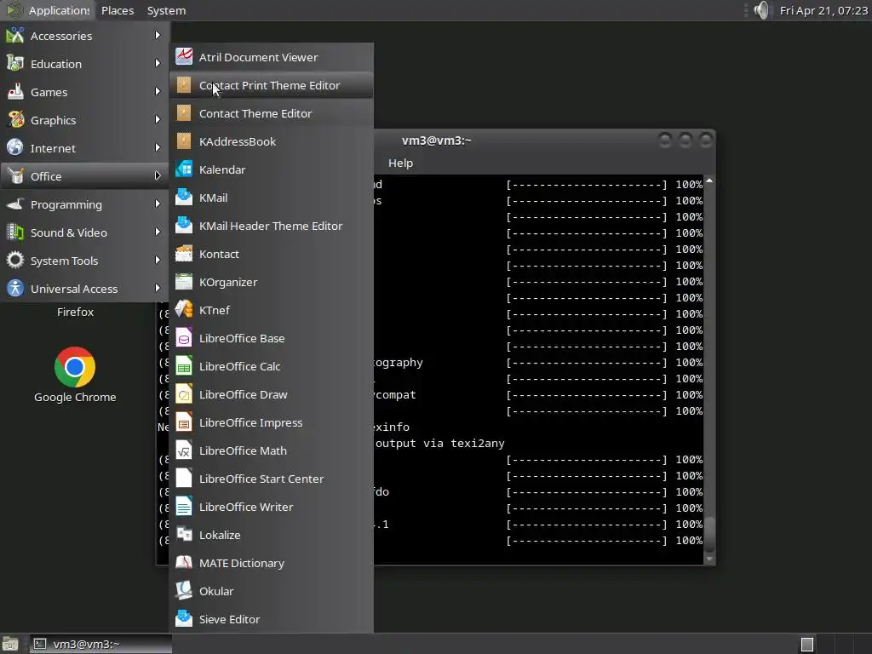Open the KMail icon
The height and width of the screenshot is (654, 872).
184,198
